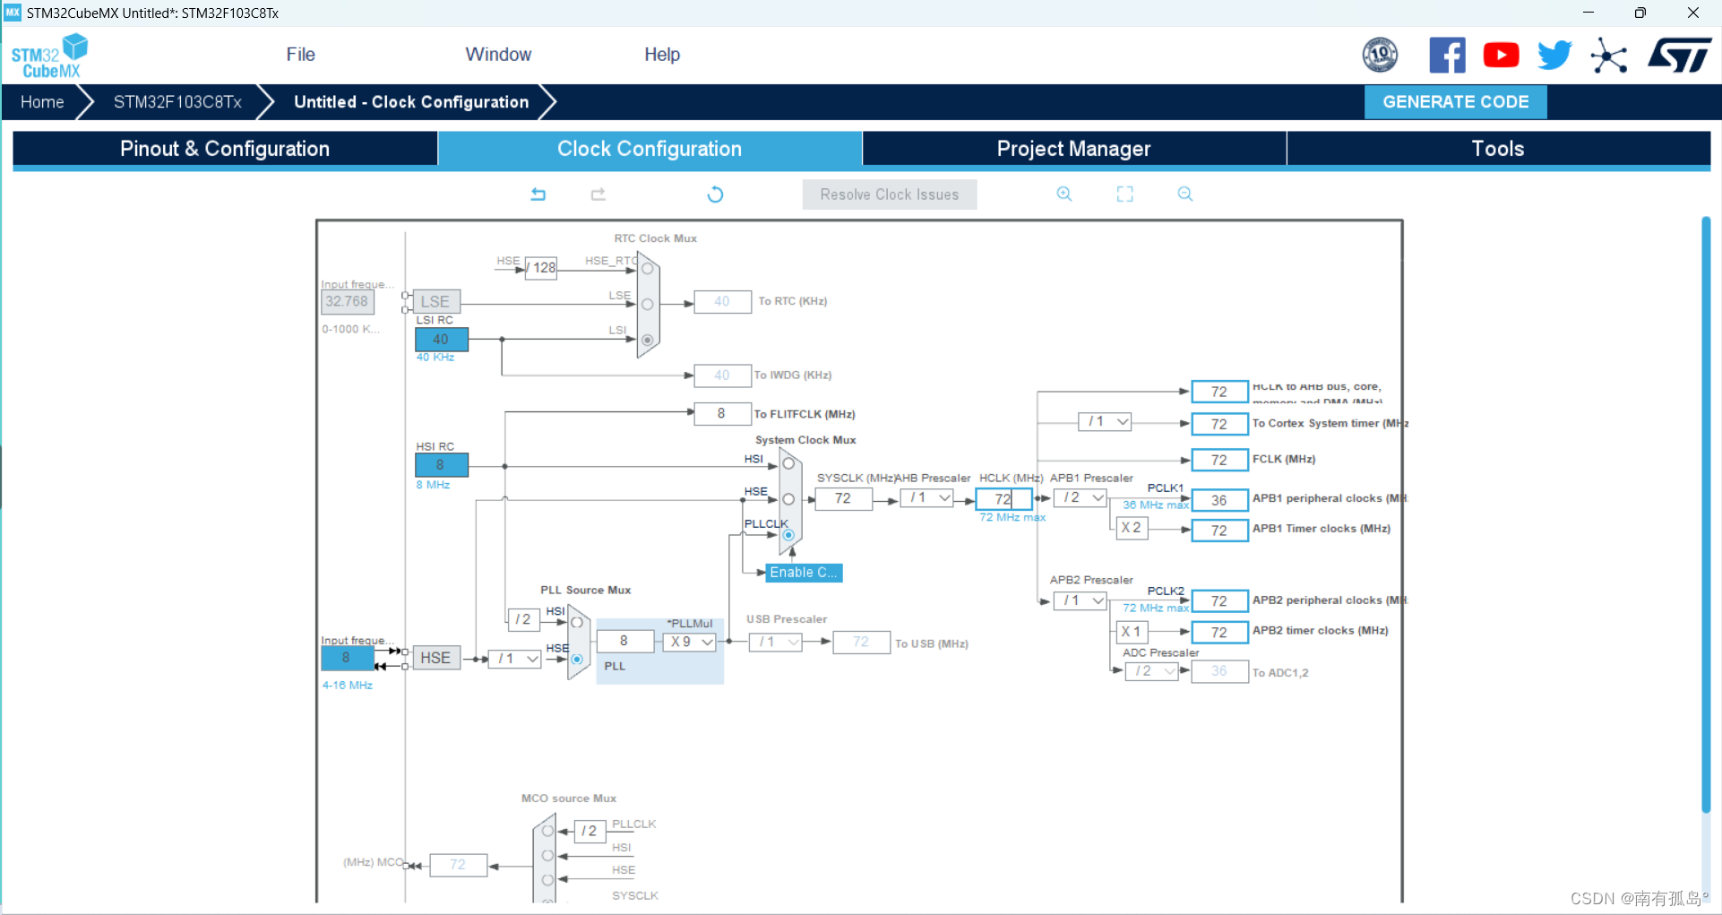Viewport: 1722px width, 915px height.
Task: Click the FCLK (MHz) 72 field
Action: click(x=1219, y=460)
